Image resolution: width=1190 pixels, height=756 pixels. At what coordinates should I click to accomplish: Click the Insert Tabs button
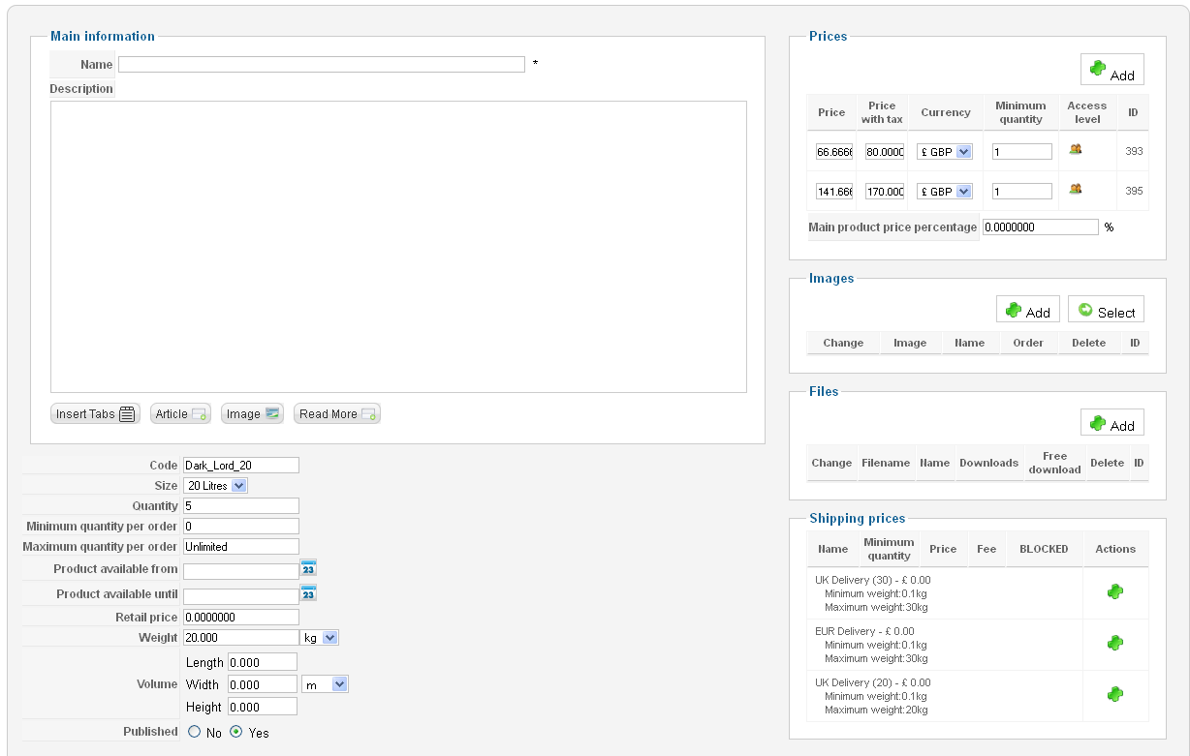click(95, 414)
